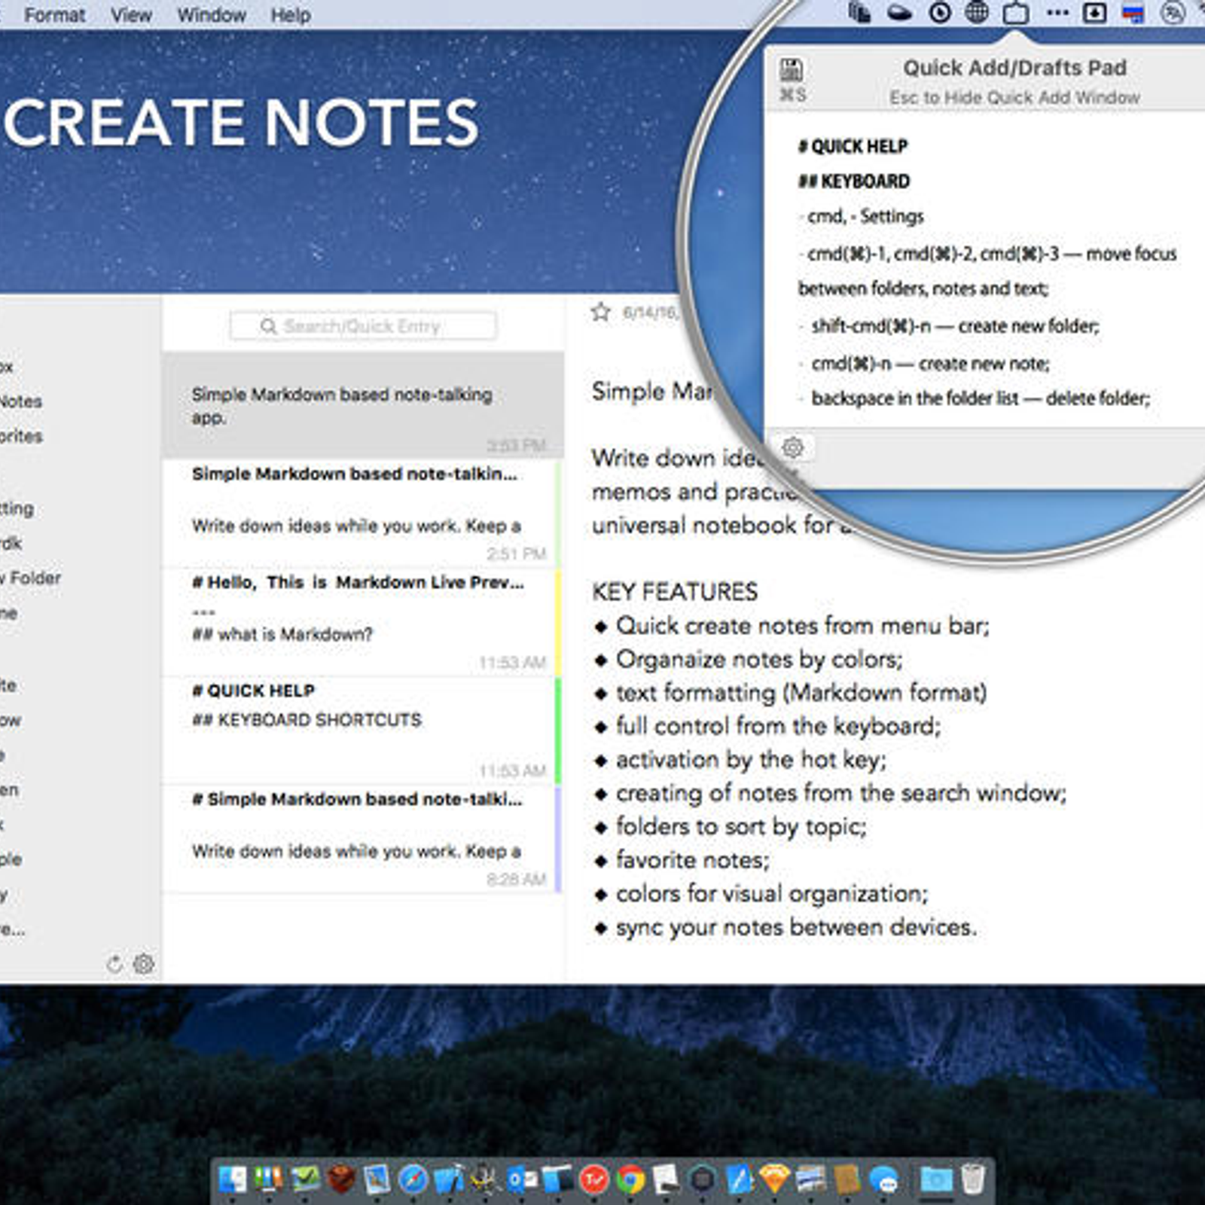
Task: Click the Search/Quick Entry field
Action: (363, 326)
